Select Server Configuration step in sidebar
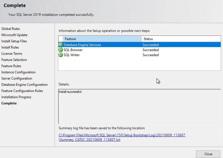Viewport: 223px width, 158px height. click(17, 78)
